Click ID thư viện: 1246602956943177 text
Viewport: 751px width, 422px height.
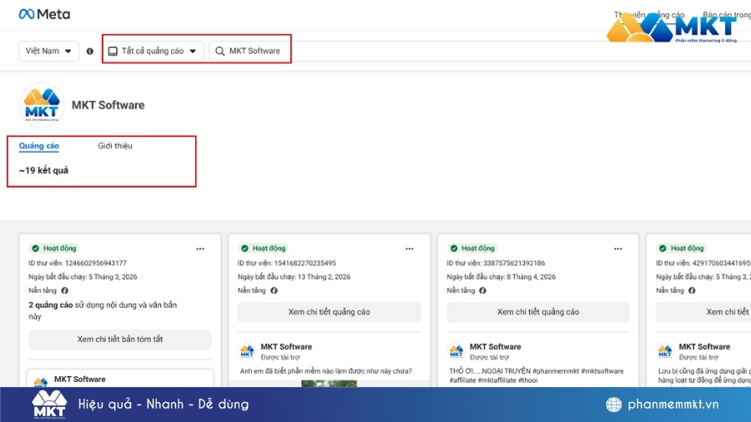78,264
